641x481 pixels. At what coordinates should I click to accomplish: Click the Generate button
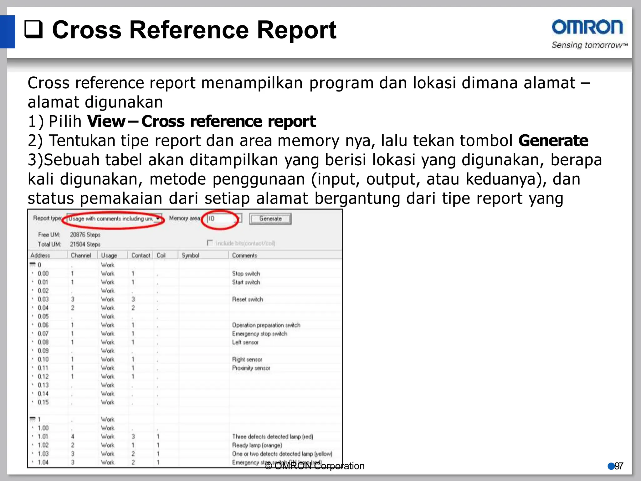coord(270,219)
